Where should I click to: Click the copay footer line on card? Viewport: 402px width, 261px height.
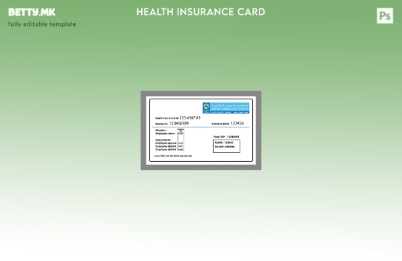coord(173,156)
